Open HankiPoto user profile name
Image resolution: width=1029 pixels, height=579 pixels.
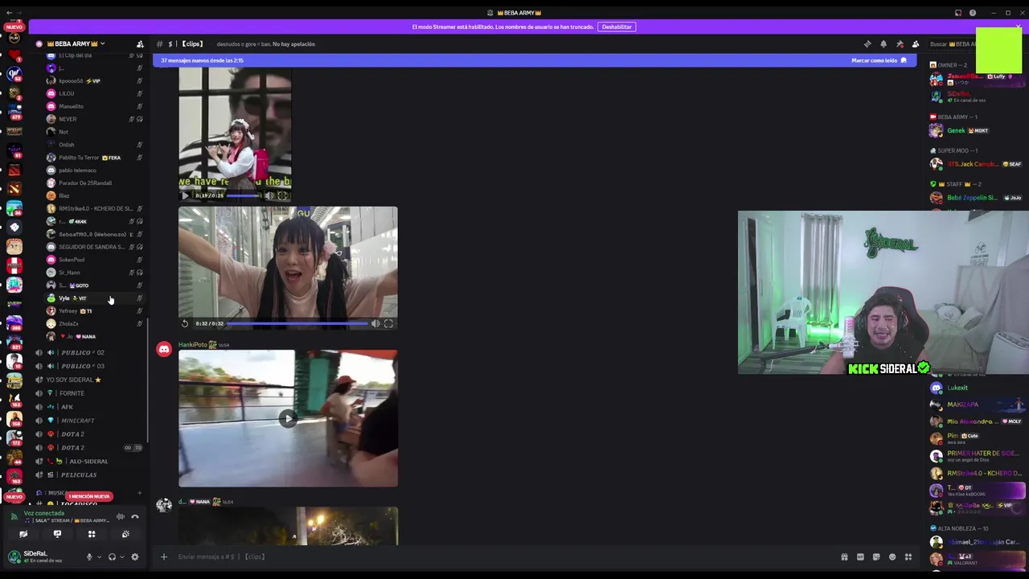[193, 345]
